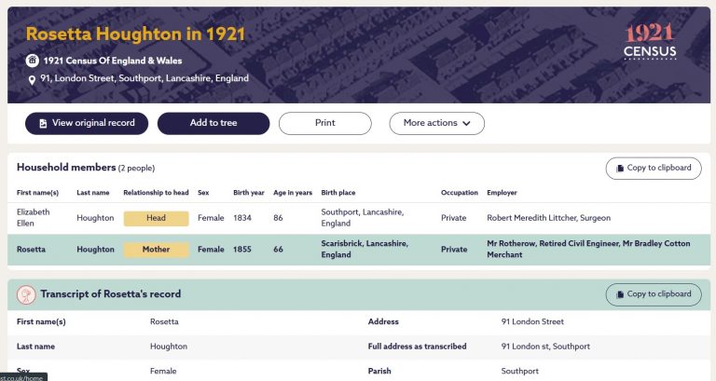Click the location pin icon

[33, 79]
